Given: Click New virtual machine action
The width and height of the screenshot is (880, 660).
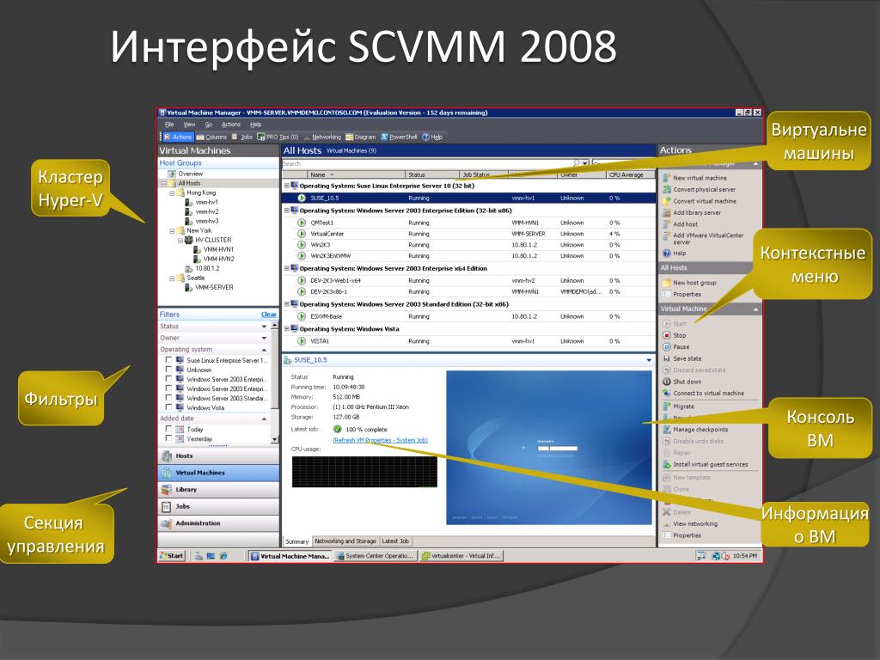Looking at the screenshot, I should pyautogui.click(x=694, y=178).
